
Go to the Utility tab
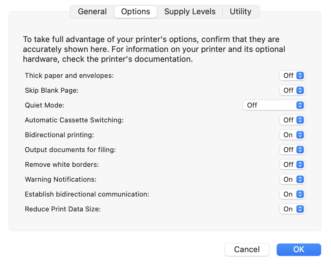(x=241, y=12)
